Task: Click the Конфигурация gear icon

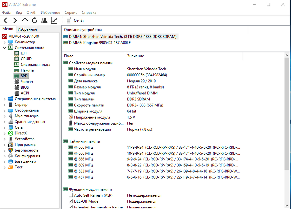Action: (x=11, y=156)
